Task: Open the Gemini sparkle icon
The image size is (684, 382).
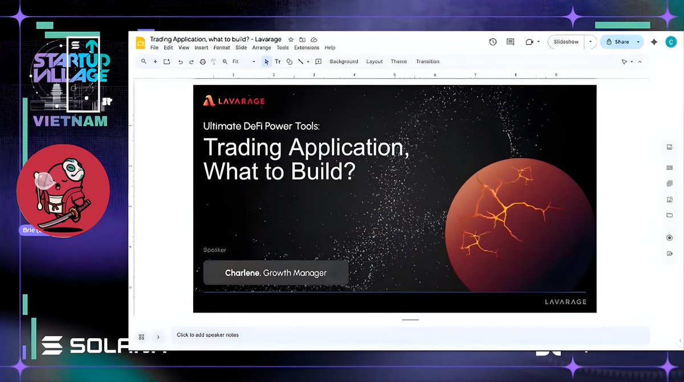Action: pyautogui.click(x=654, y=42)
